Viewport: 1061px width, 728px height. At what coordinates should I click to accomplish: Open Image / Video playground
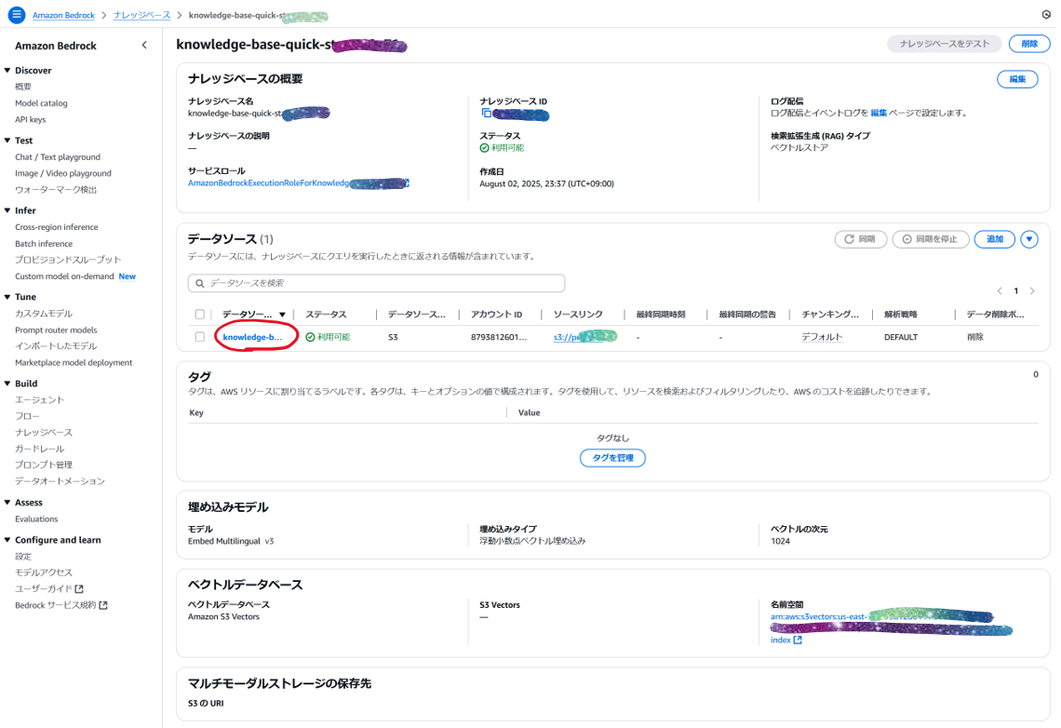pos(63,173)
